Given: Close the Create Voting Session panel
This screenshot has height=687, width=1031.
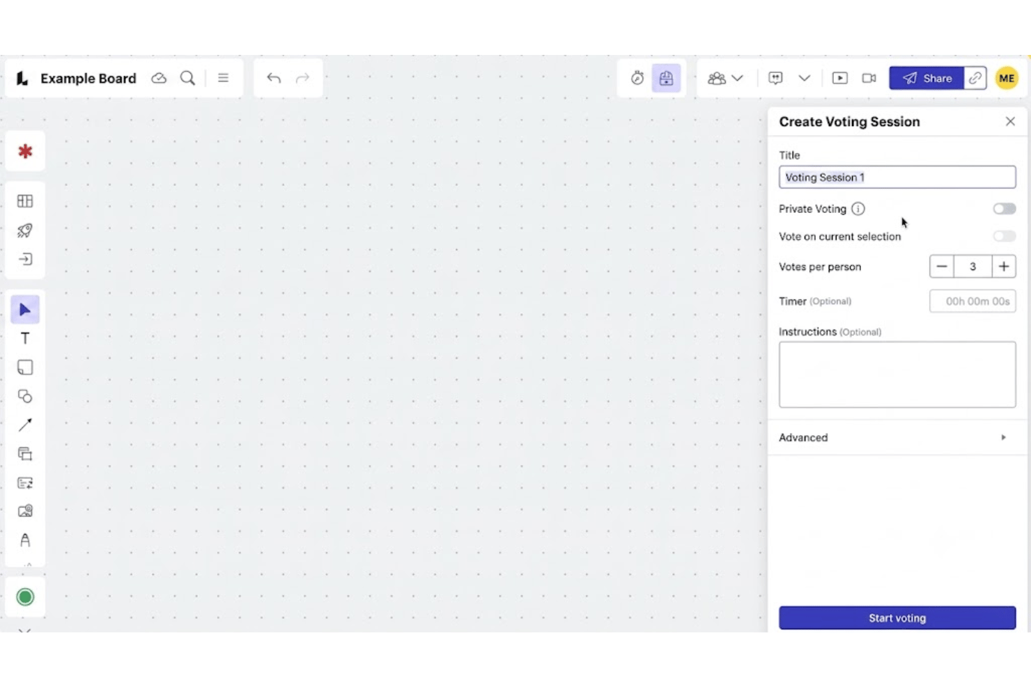Looking at the screenshot, I should click(x=1010, y=121).
